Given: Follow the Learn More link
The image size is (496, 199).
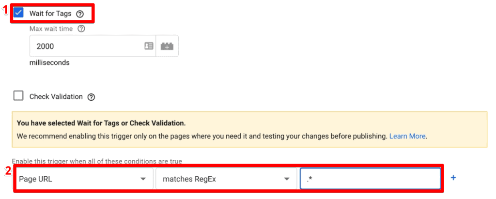Looking at the screenshot, I should 407,137.
